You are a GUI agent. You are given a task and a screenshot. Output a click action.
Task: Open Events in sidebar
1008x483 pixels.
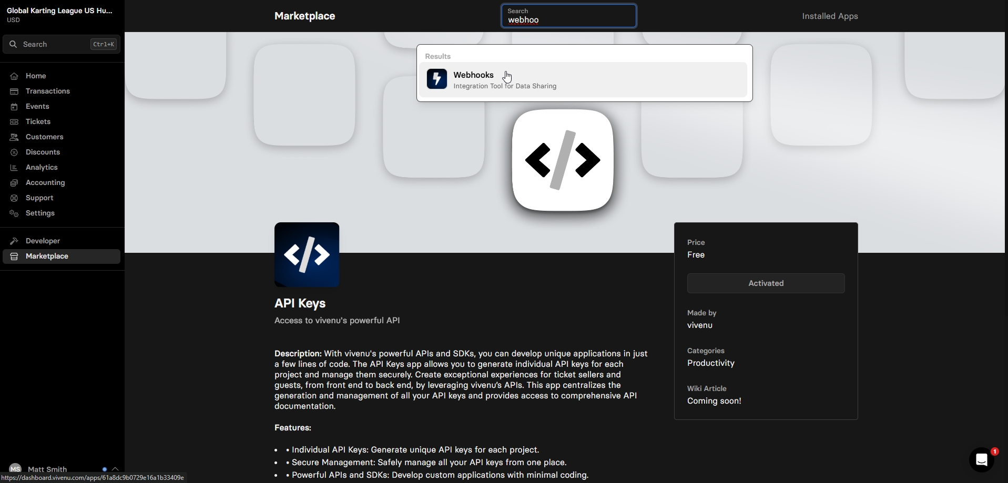point(62,107)
